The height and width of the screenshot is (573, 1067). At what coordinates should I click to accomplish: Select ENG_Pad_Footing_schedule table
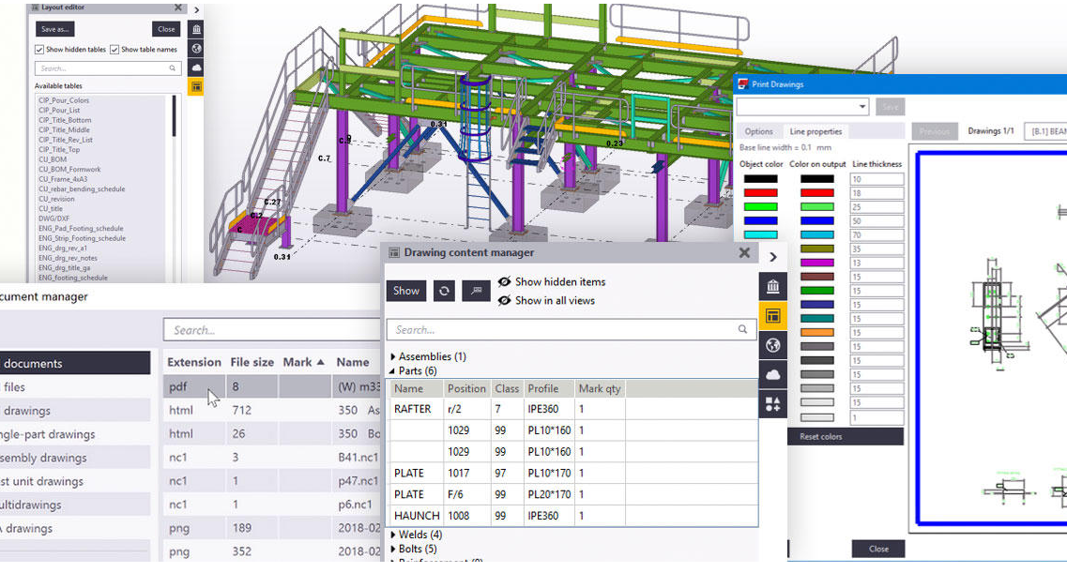coord(81,229)
